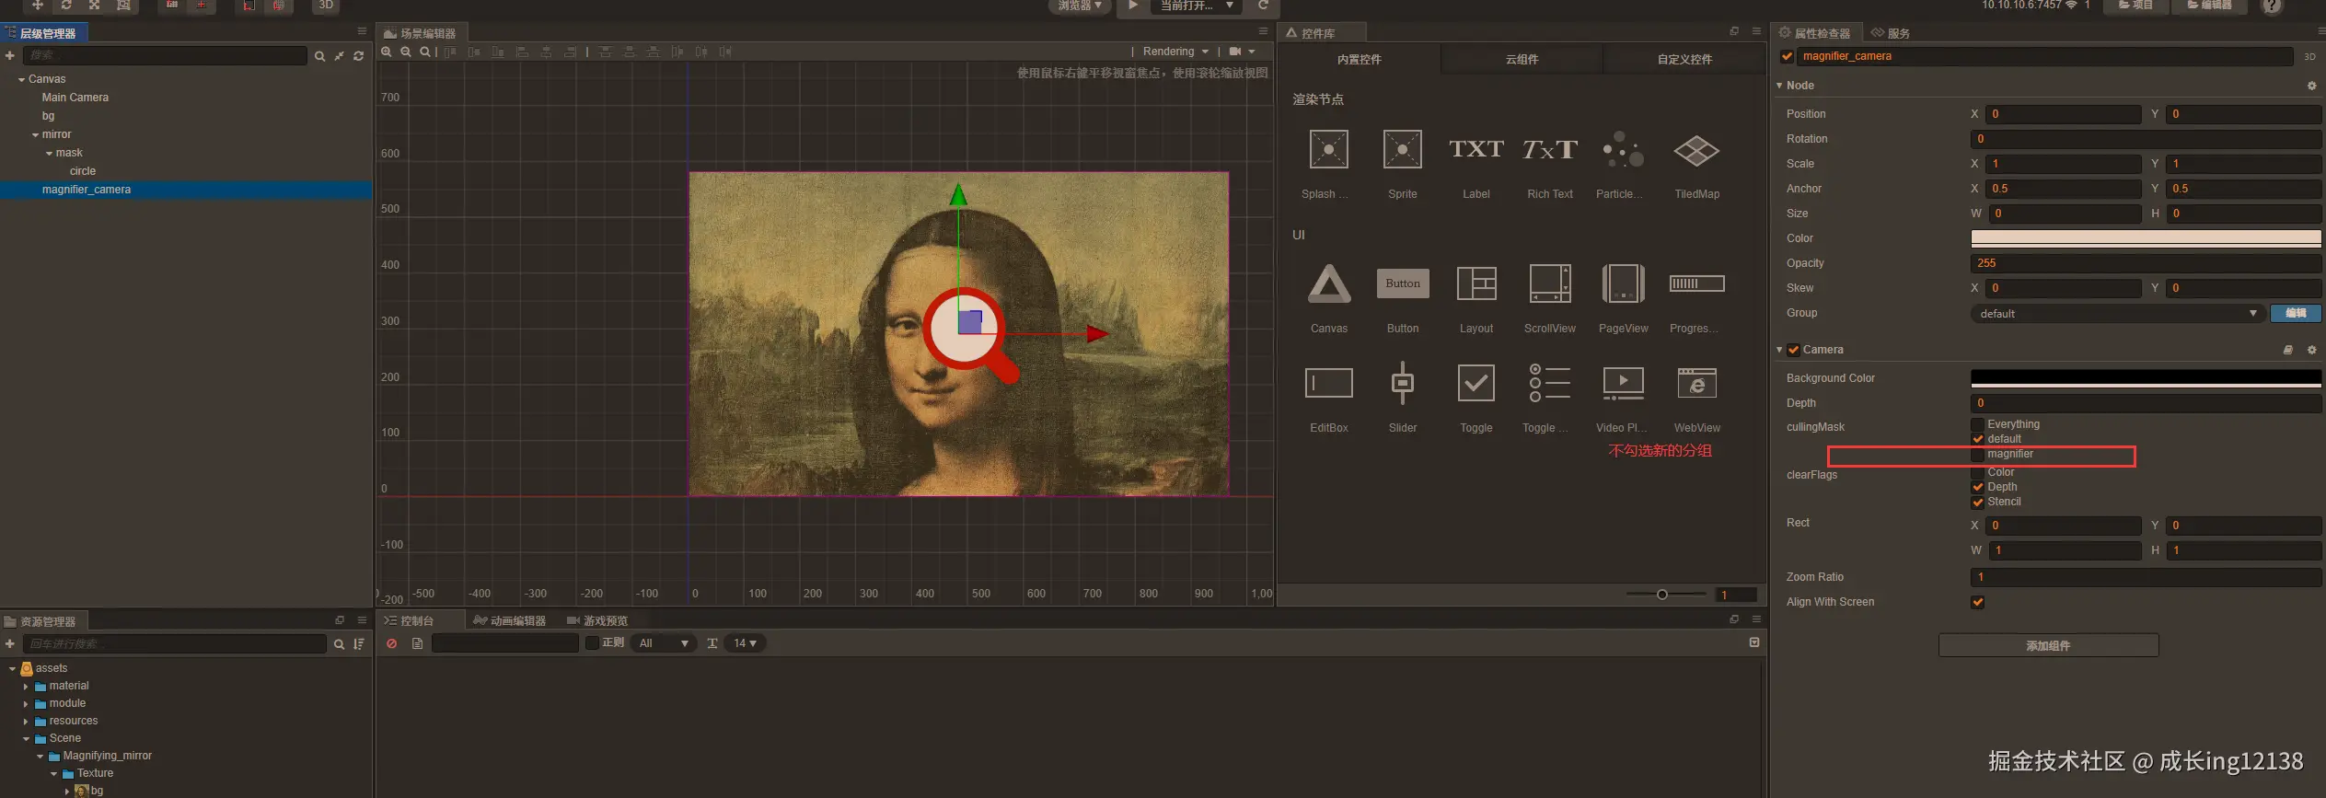The height and width of the screenshot is (798, 2326).
Task: Select the WebView UI widget
Action: (1696, 383)
